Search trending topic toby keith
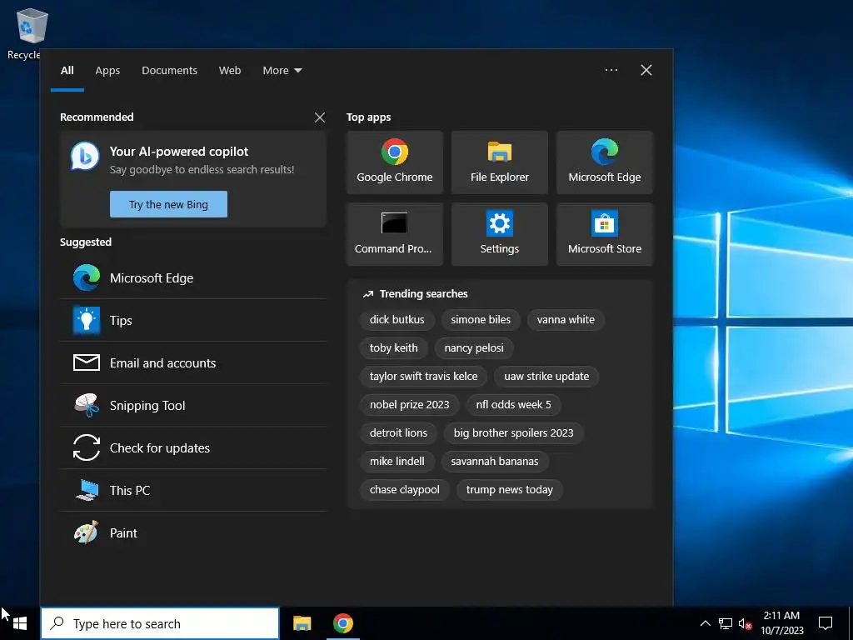 (393, 347)
